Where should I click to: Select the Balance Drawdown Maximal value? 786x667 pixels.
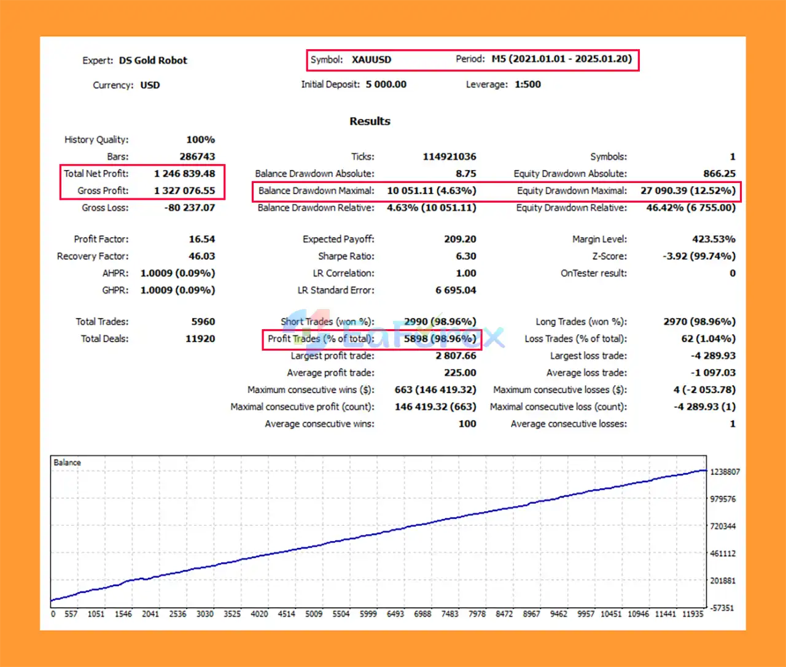(431, 191)
